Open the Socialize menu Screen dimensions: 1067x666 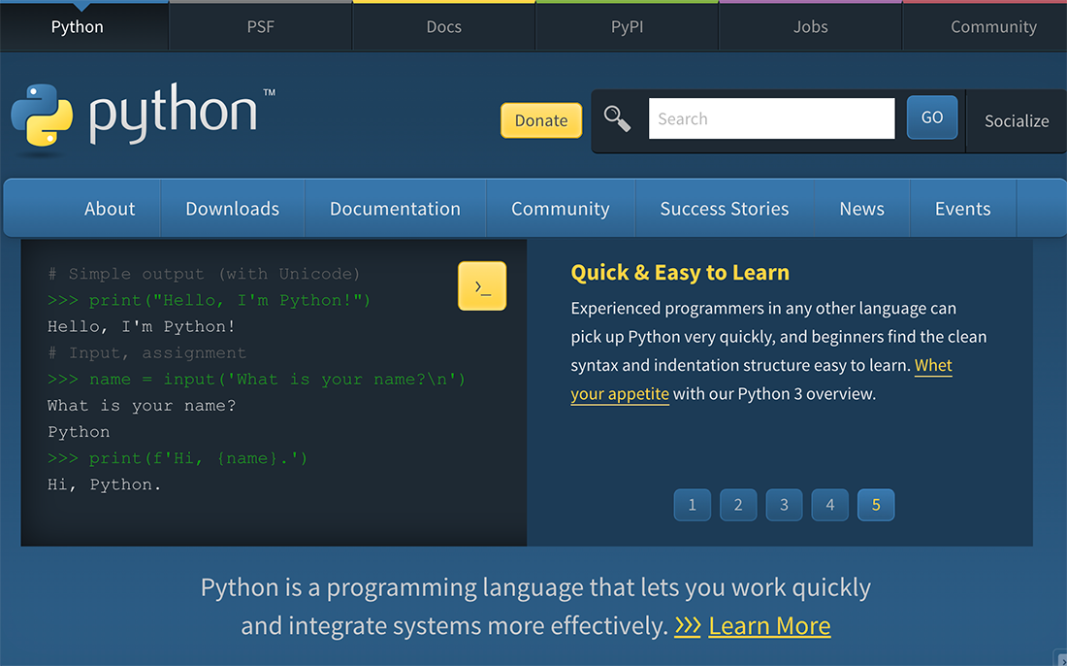click(1017, 121)
